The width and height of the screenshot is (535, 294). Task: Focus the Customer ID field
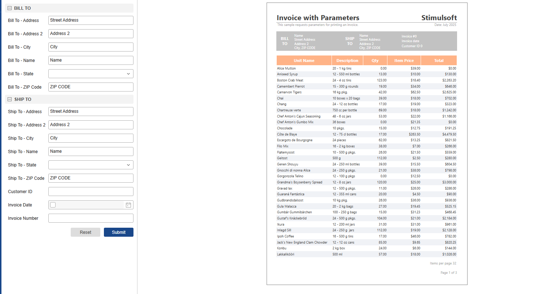click(91, 192)
